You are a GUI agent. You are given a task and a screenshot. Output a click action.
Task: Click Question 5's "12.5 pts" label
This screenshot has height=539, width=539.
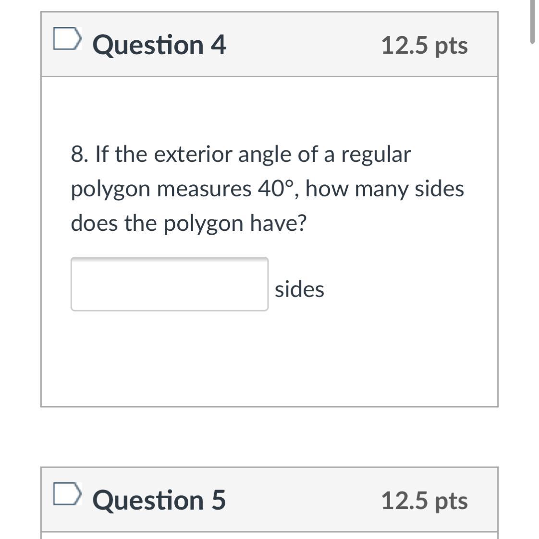coord(424,501)
